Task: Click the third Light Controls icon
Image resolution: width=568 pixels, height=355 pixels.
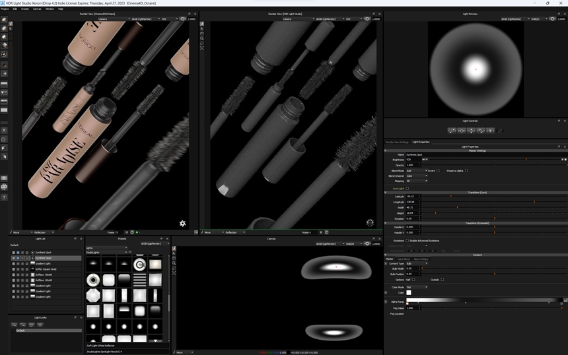Action: [471, 131]
